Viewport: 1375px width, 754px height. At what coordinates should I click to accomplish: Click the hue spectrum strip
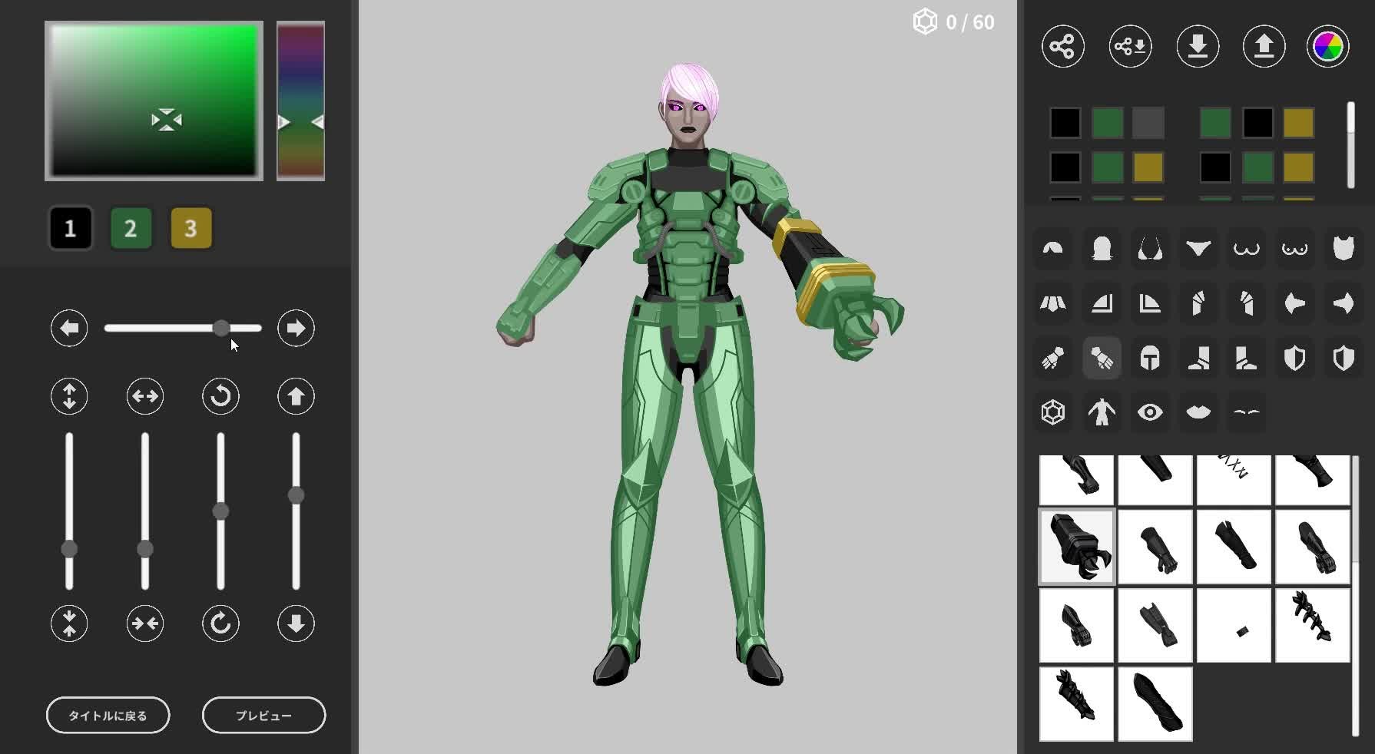[x=300, y=101]
